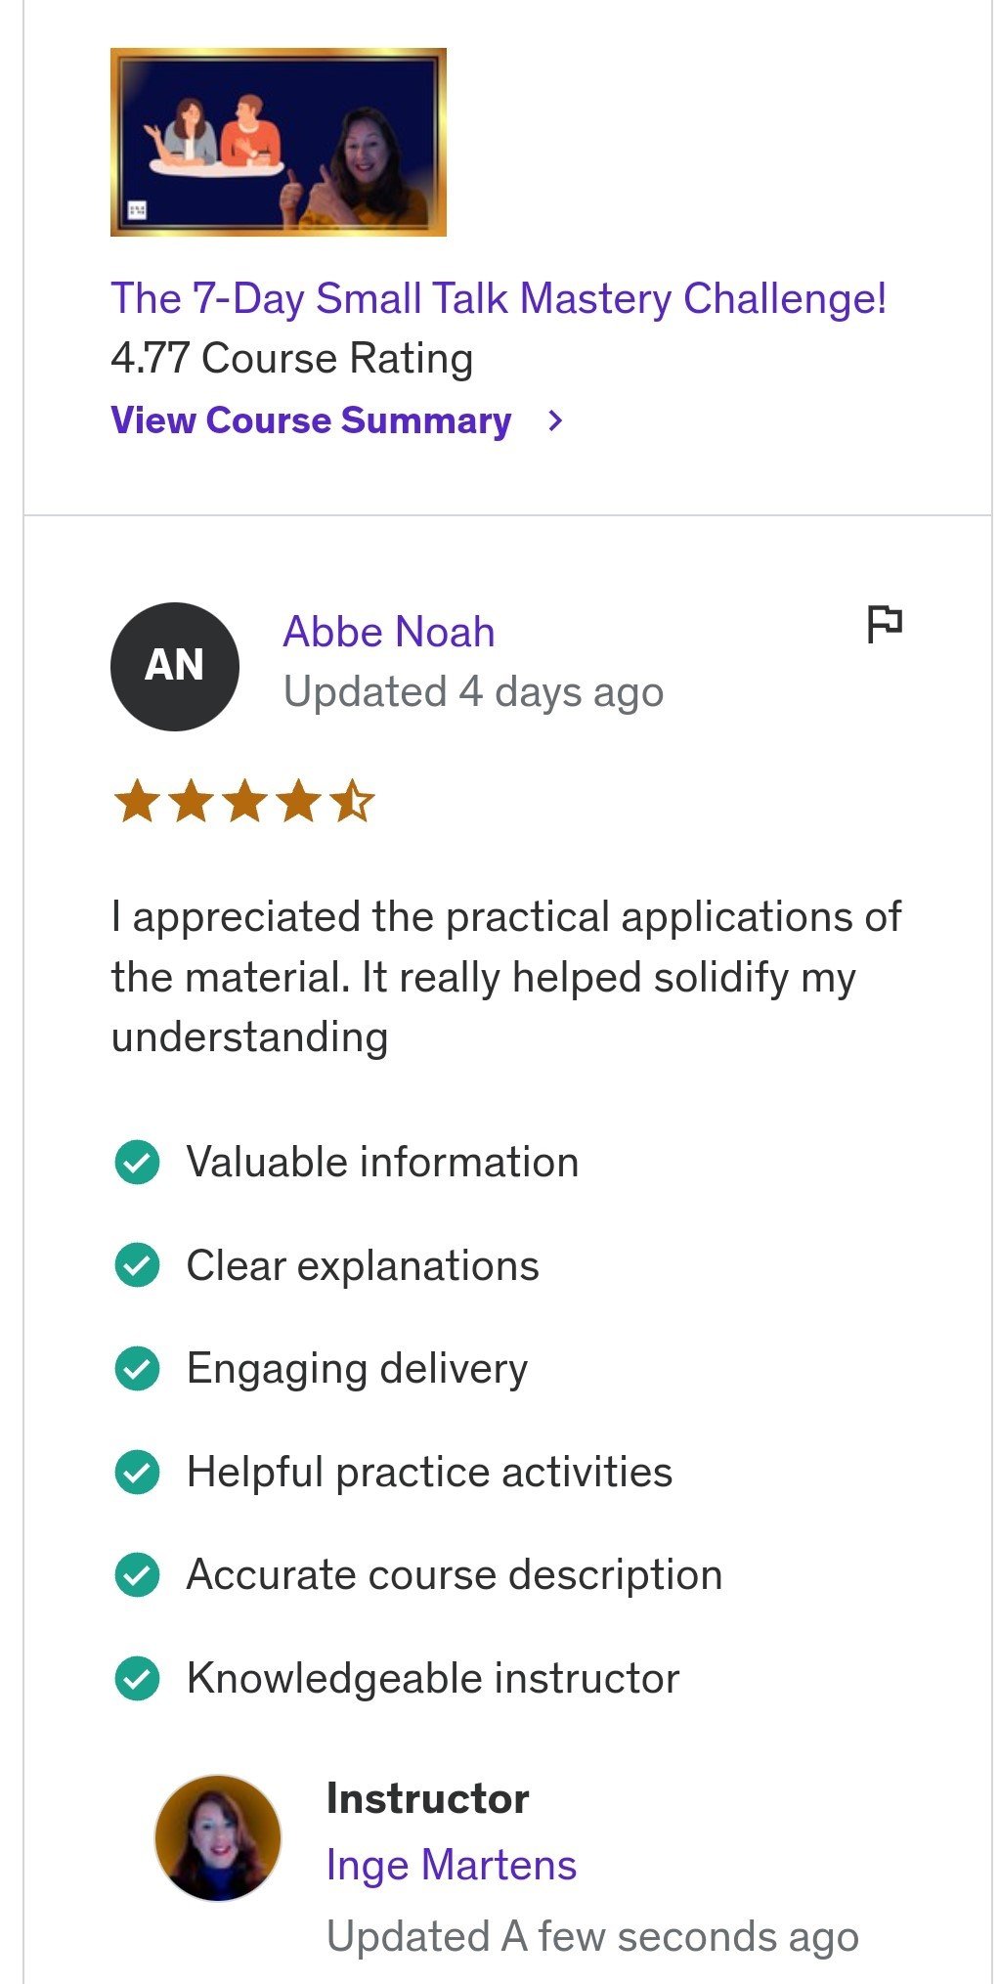Image resolution: width=999 pixels, height=1984 pixels.
Task: Click the course thumbnail image
Action: click(279, 142)
